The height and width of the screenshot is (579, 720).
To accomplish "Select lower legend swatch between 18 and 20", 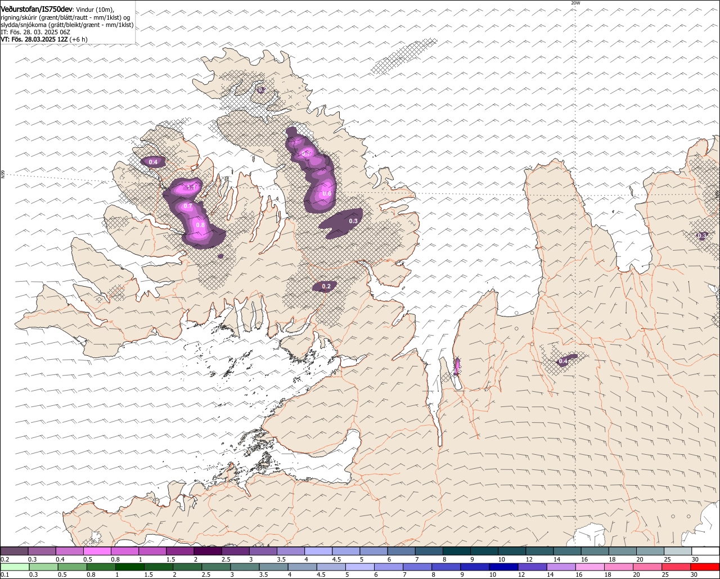I will (x=620, y=567).
